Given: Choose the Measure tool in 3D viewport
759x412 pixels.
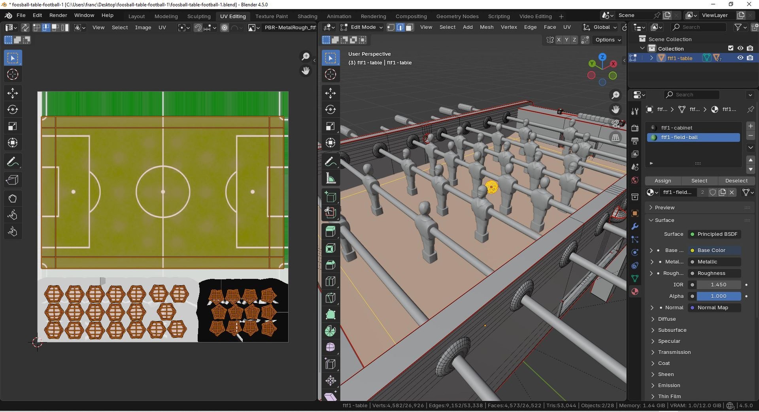Looking at the screenshot, I should [x=330, y=179].
